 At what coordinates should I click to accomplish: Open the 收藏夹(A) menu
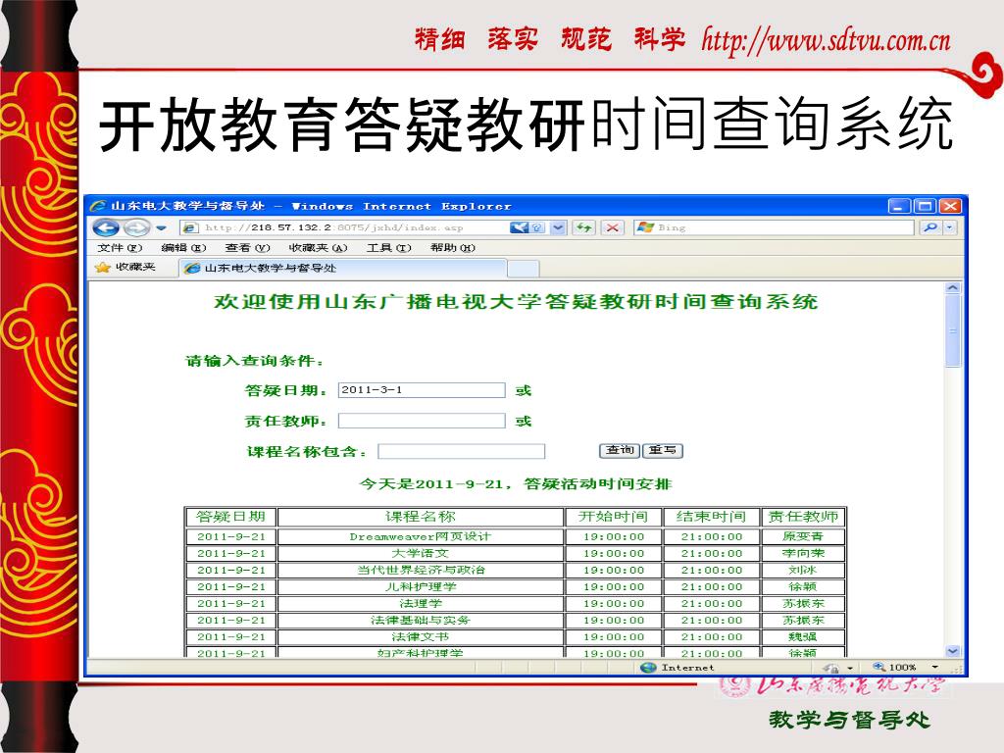[318, 248]
